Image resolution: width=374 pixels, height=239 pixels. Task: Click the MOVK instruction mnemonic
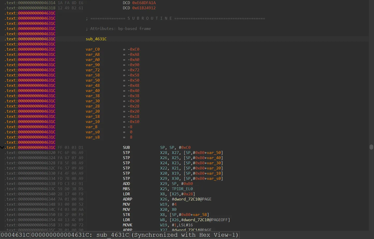127,225
